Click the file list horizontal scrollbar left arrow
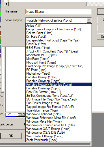Screen dimensions: 104x147 click(x=6, y=4)
